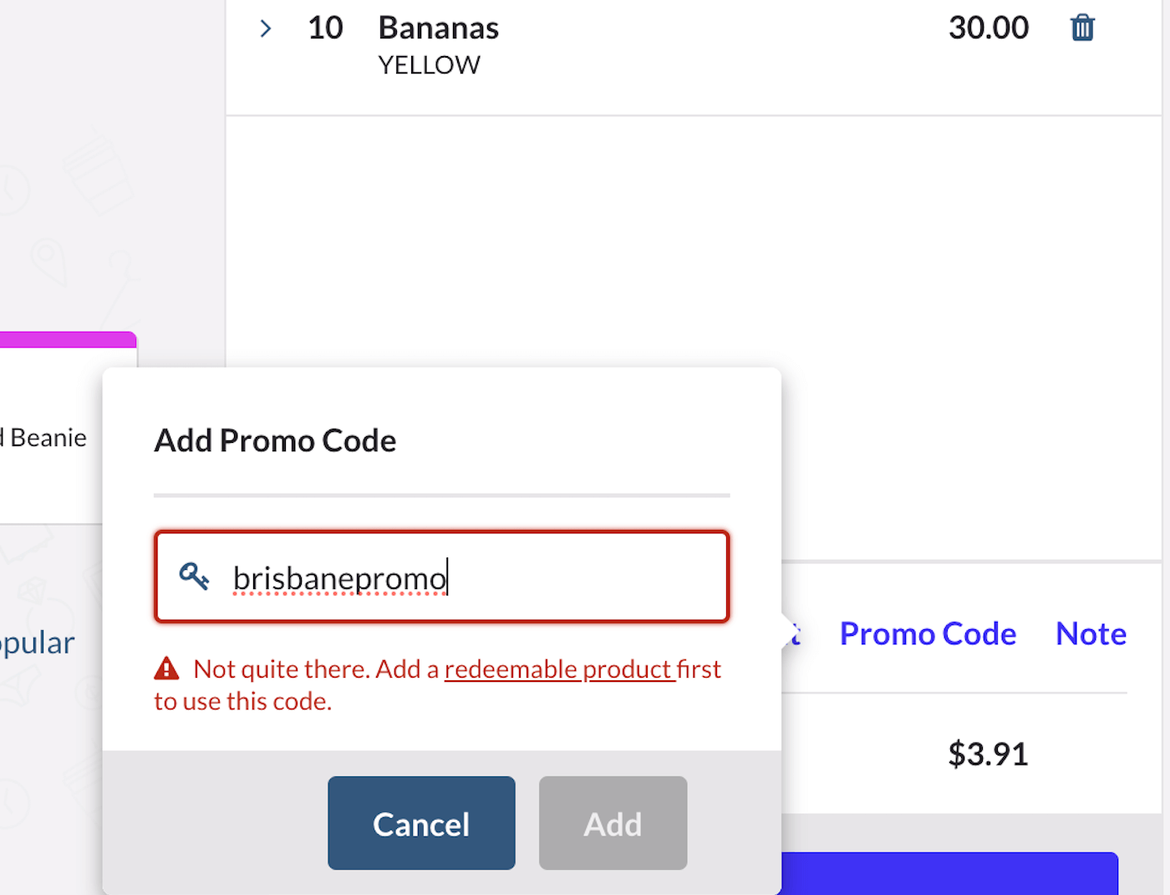Click the YELLOW variant label

430,64
